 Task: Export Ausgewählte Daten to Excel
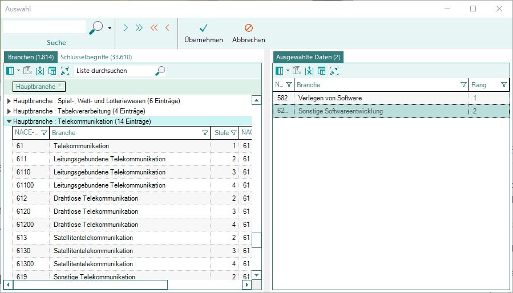309,71
